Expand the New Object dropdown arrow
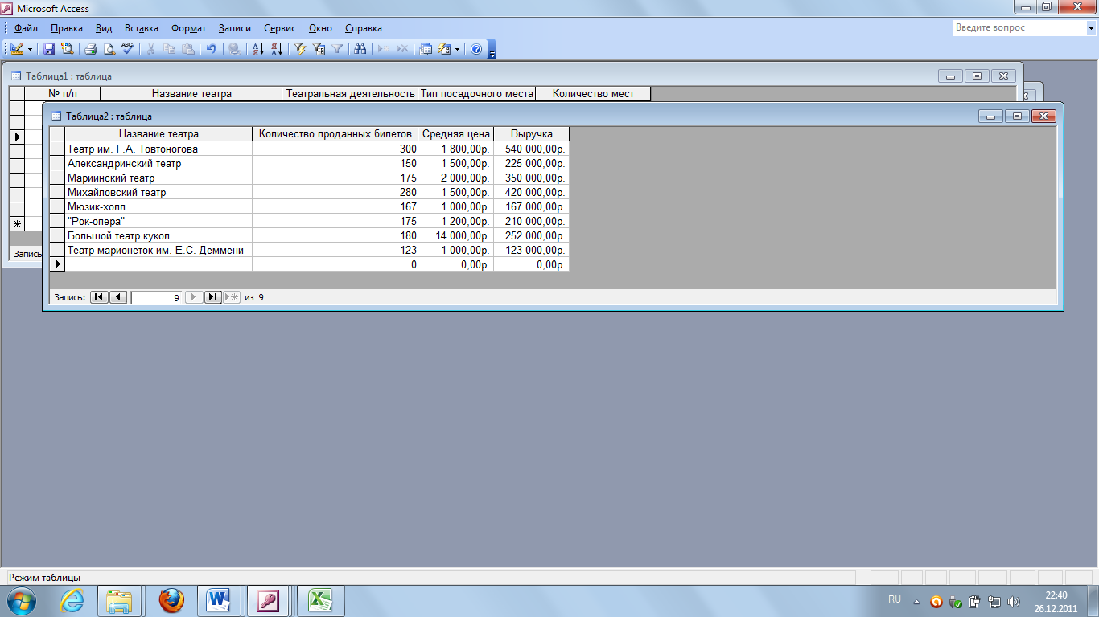The height and width of the screenshot is (617, 1099). pos(458,49)
